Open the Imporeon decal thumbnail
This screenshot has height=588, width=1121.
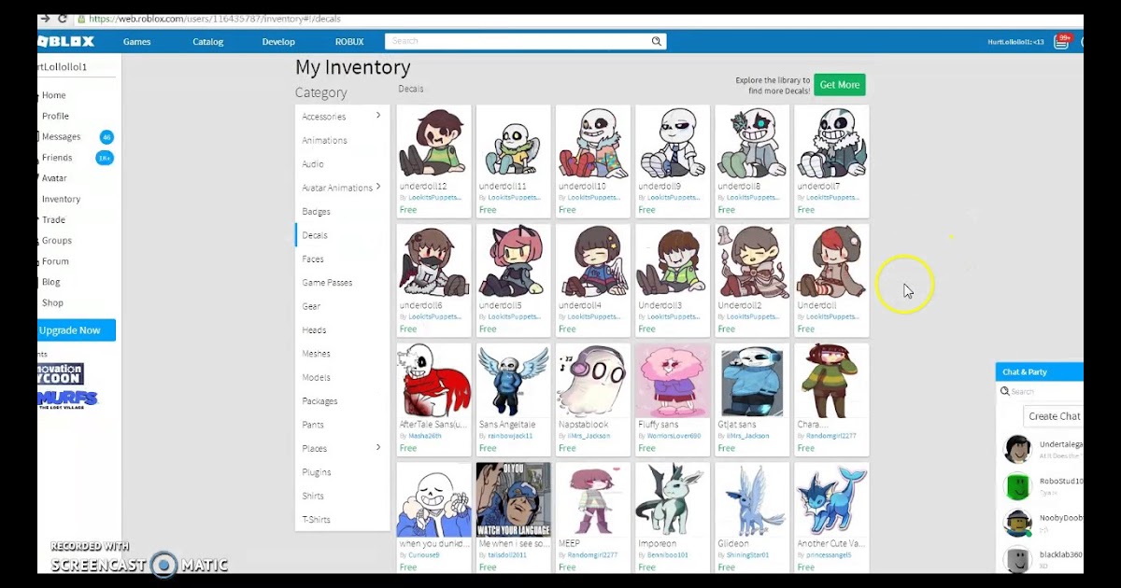pos(673,500)
